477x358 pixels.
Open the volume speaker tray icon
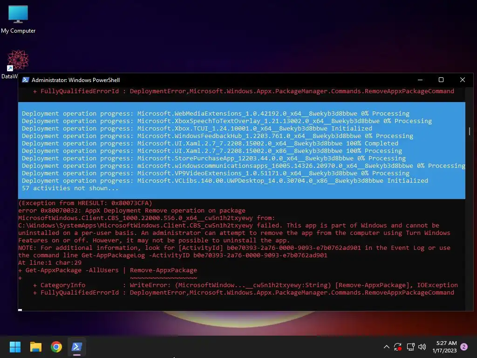point(422,347)
